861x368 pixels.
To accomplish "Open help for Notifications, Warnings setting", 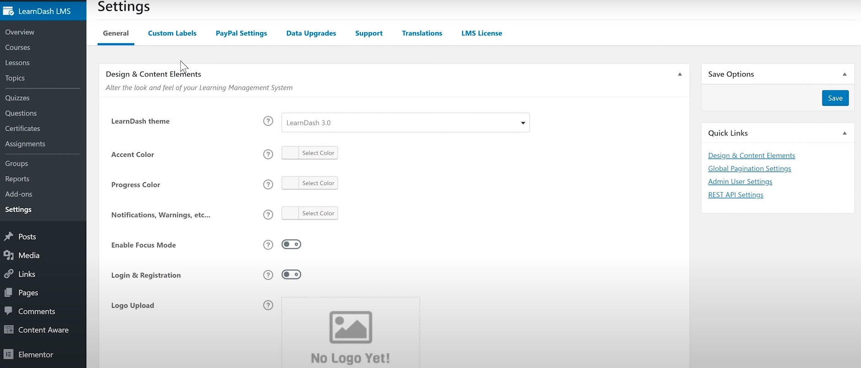I will coord(268,215).
